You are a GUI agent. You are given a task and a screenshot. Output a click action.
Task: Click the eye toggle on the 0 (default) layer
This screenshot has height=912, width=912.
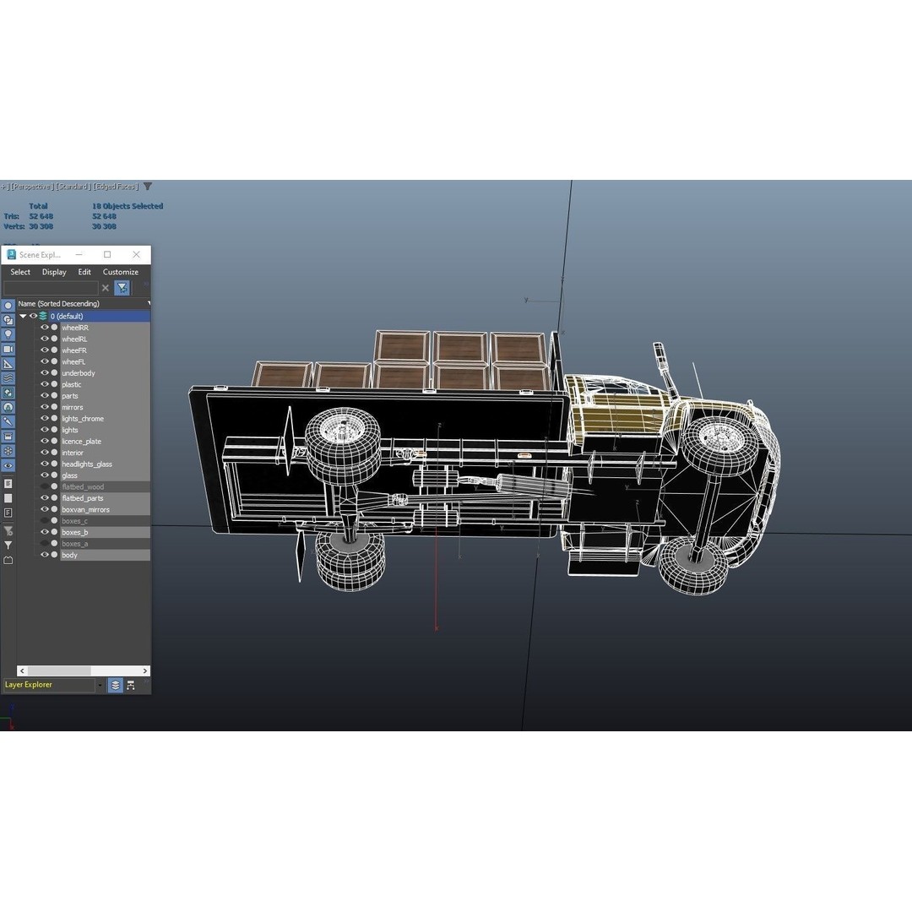click(32, 316)
